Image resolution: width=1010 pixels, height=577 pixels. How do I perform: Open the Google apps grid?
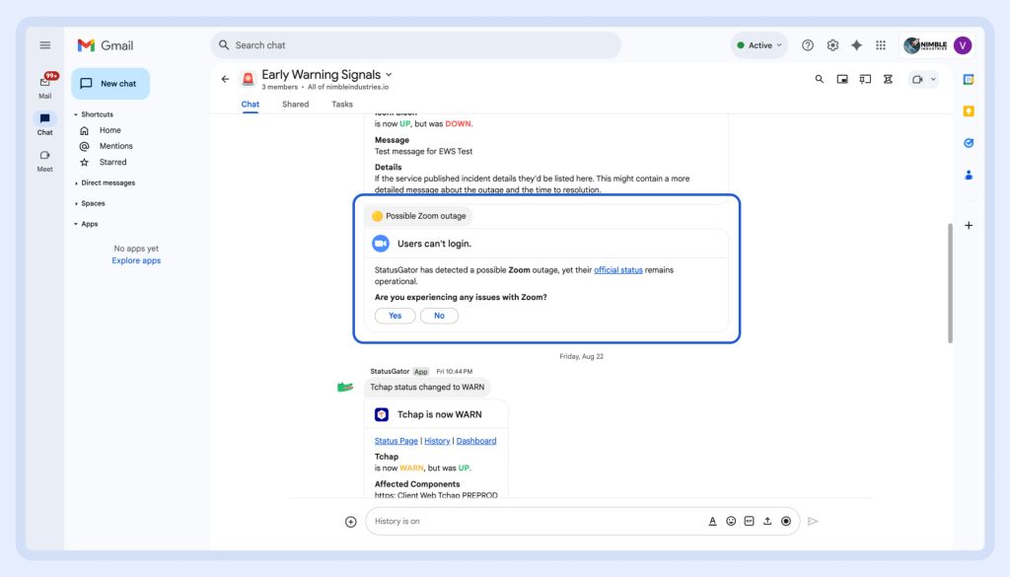tap(881, 45)
